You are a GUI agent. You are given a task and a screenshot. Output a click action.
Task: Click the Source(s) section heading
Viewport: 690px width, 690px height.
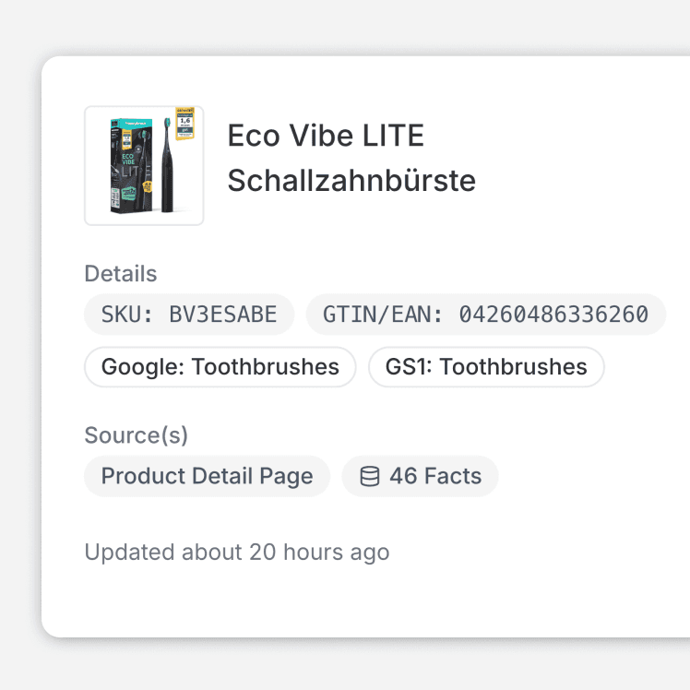(137, 435)
